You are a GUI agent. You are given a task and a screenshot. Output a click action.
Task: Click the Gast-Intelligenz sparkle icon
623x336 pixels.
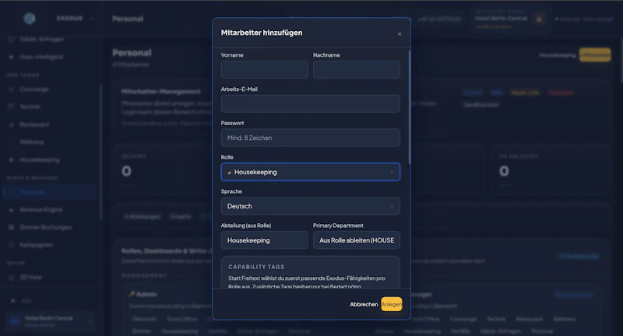11,57
